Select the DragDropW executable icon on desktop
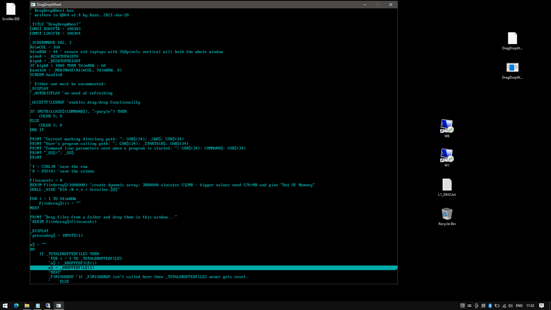The height and width of the screenshot is (310, 551). click(x=512, y=70)
